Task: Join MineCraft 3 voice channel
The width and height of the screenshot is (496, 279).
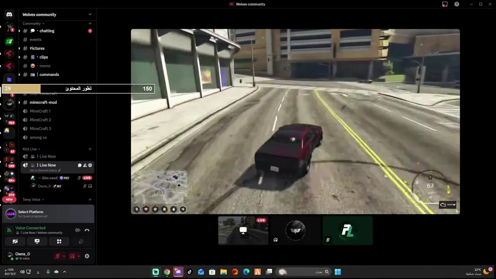Action: point(57,129)
